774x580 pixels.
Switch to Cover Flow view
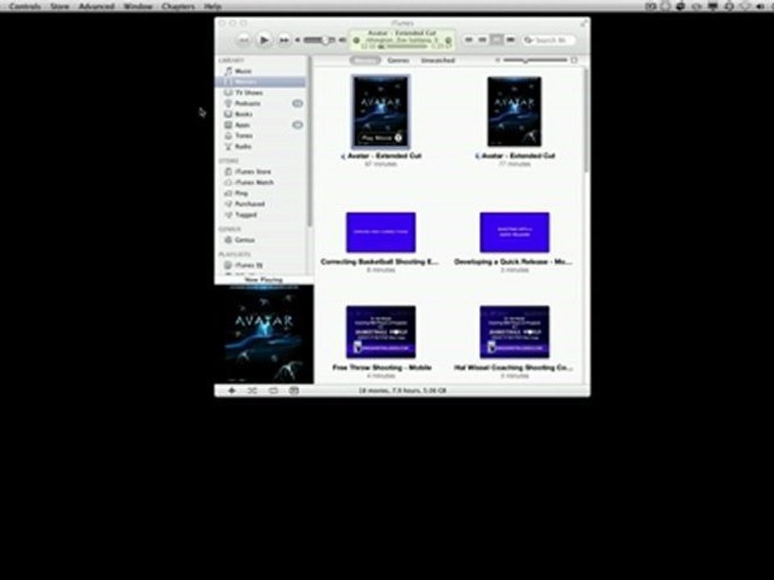point(510,40)
